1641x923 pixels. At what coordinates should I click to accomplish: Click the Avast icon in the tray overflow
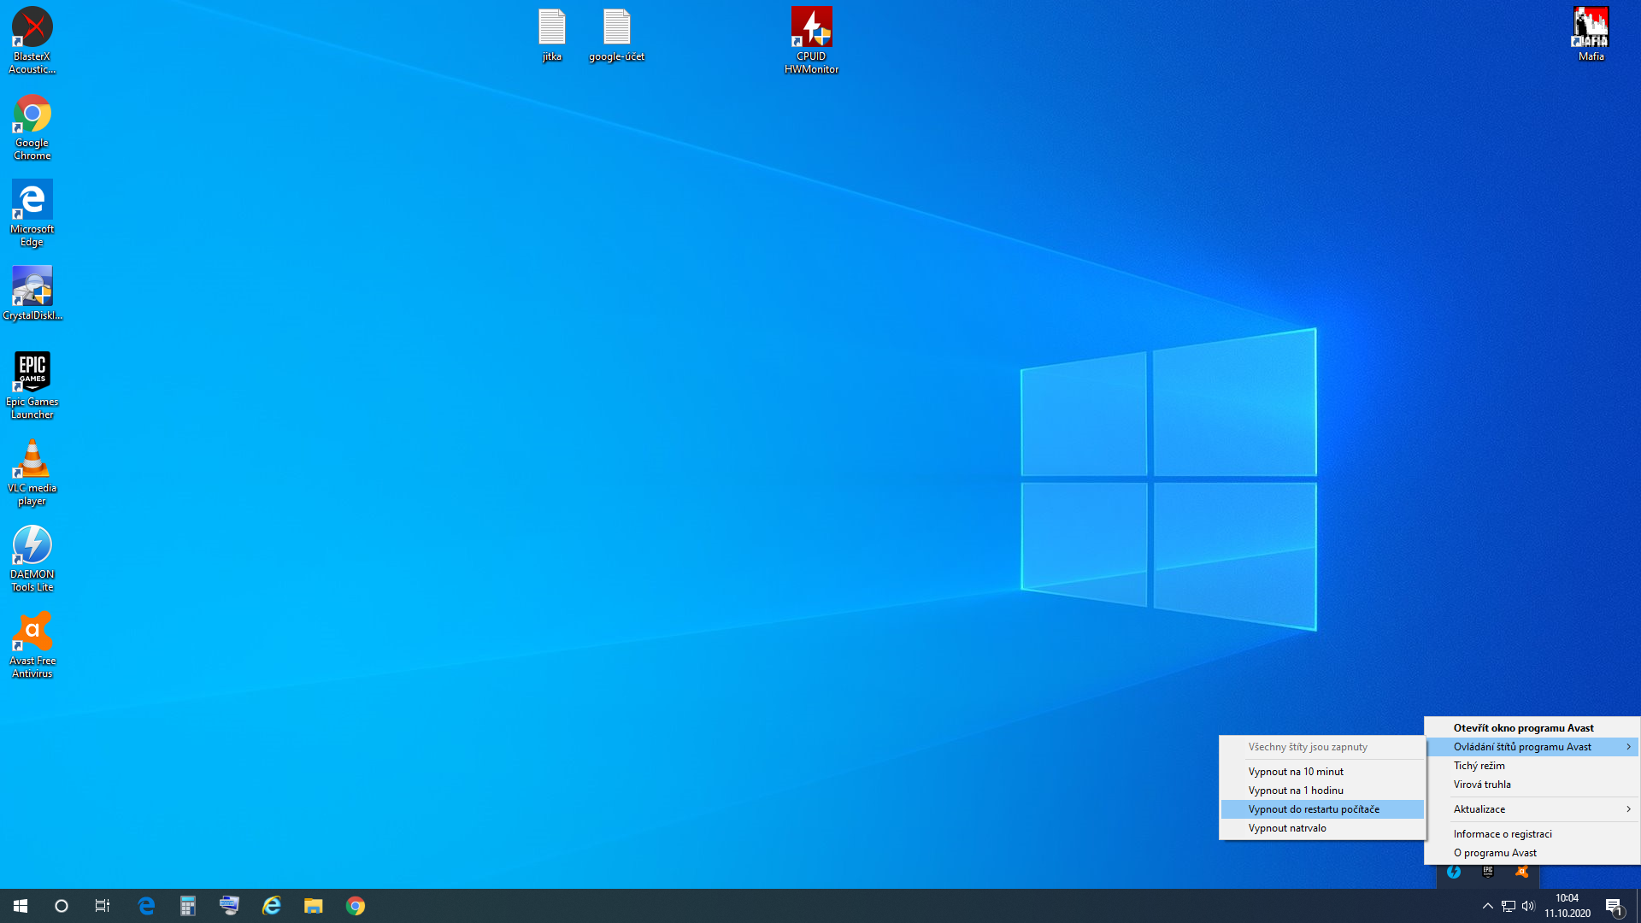pos(1521,872)
